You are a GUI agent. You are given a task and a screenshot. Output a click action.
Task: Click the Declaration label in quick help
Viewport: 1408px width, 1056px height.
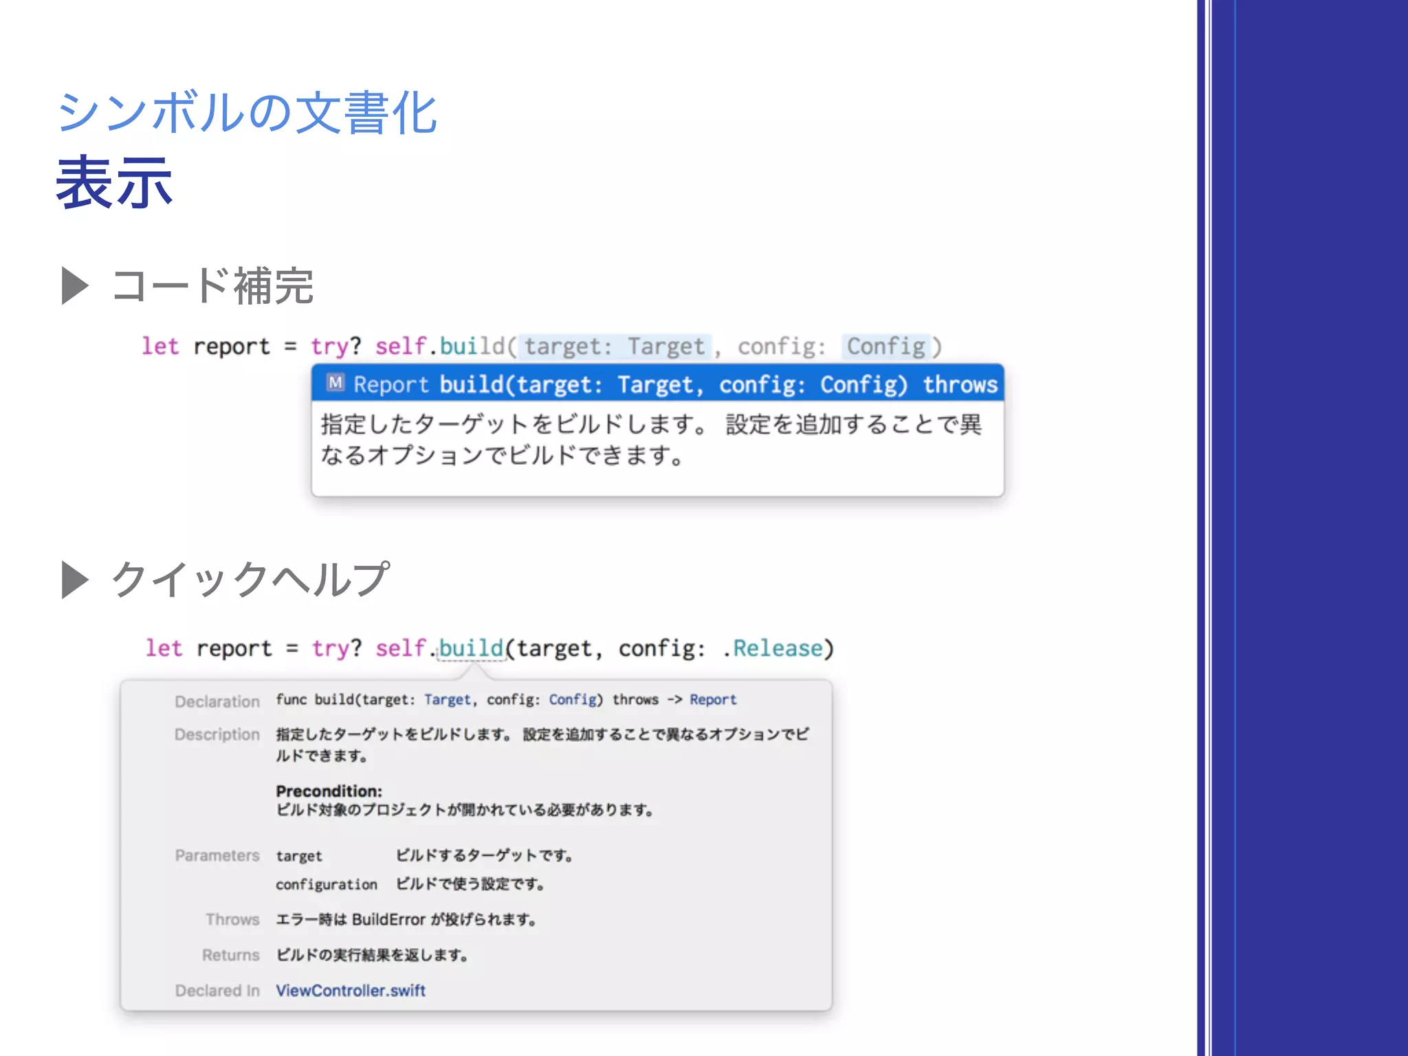tap(217, 702)
